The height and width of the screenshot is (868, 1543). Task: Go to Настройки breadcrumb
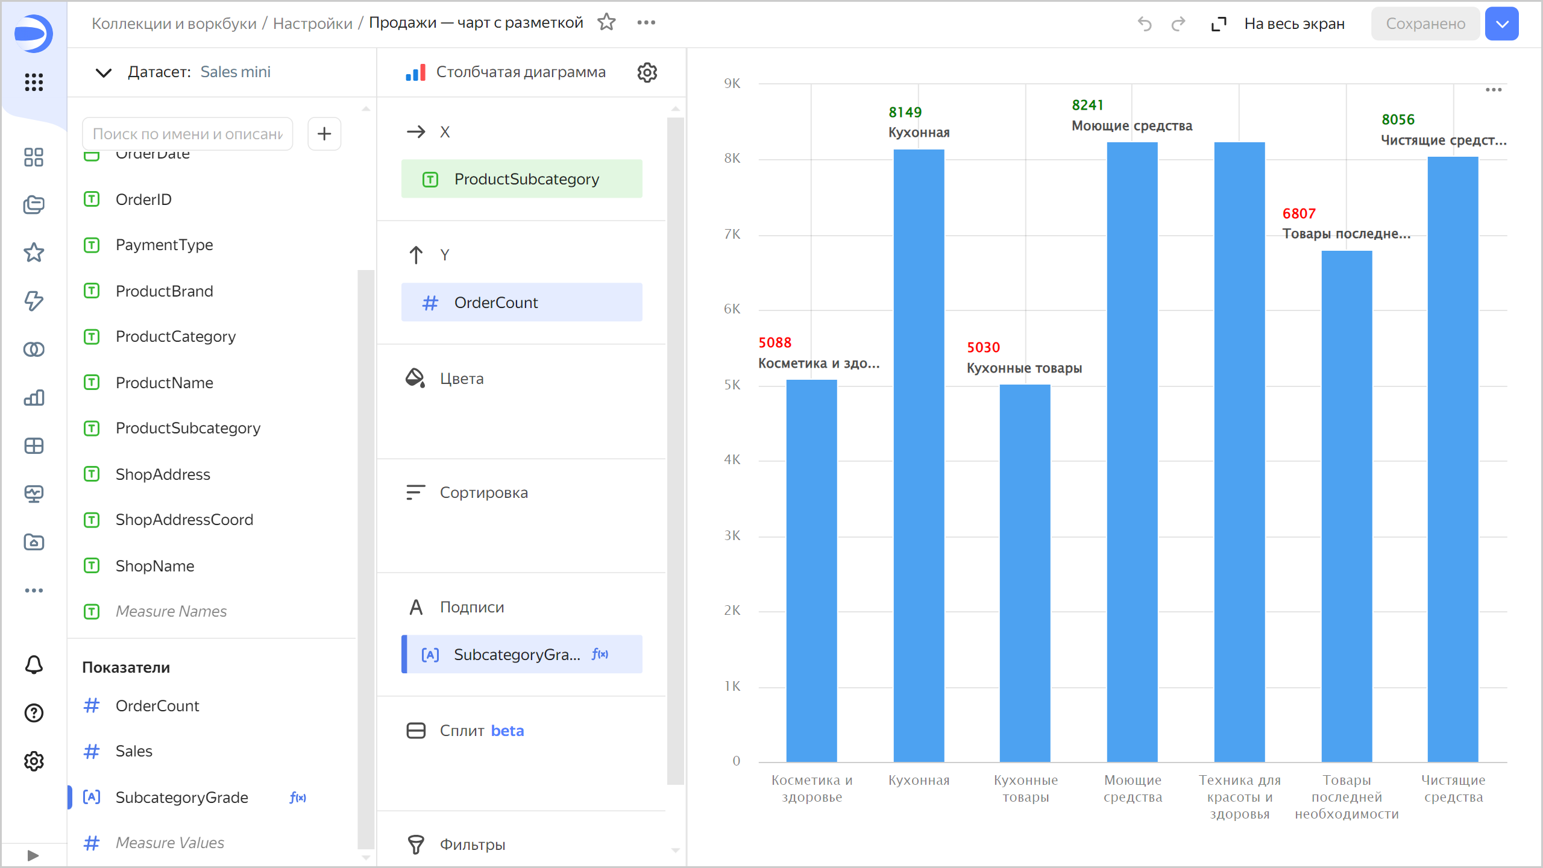312,24
